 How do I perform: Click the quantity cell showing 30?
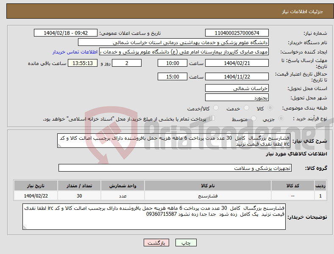pos(79,196)
